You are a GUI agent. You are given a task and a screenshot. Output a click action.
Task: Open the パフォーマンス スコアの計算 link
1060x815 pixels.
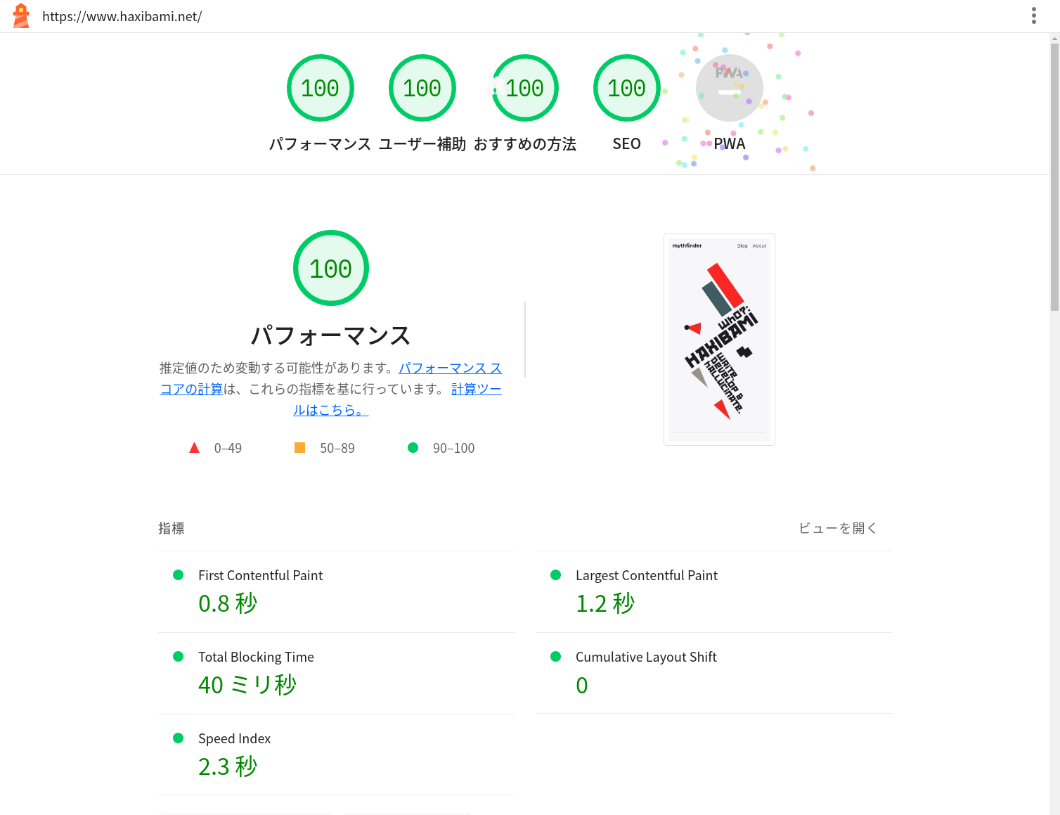451,368
